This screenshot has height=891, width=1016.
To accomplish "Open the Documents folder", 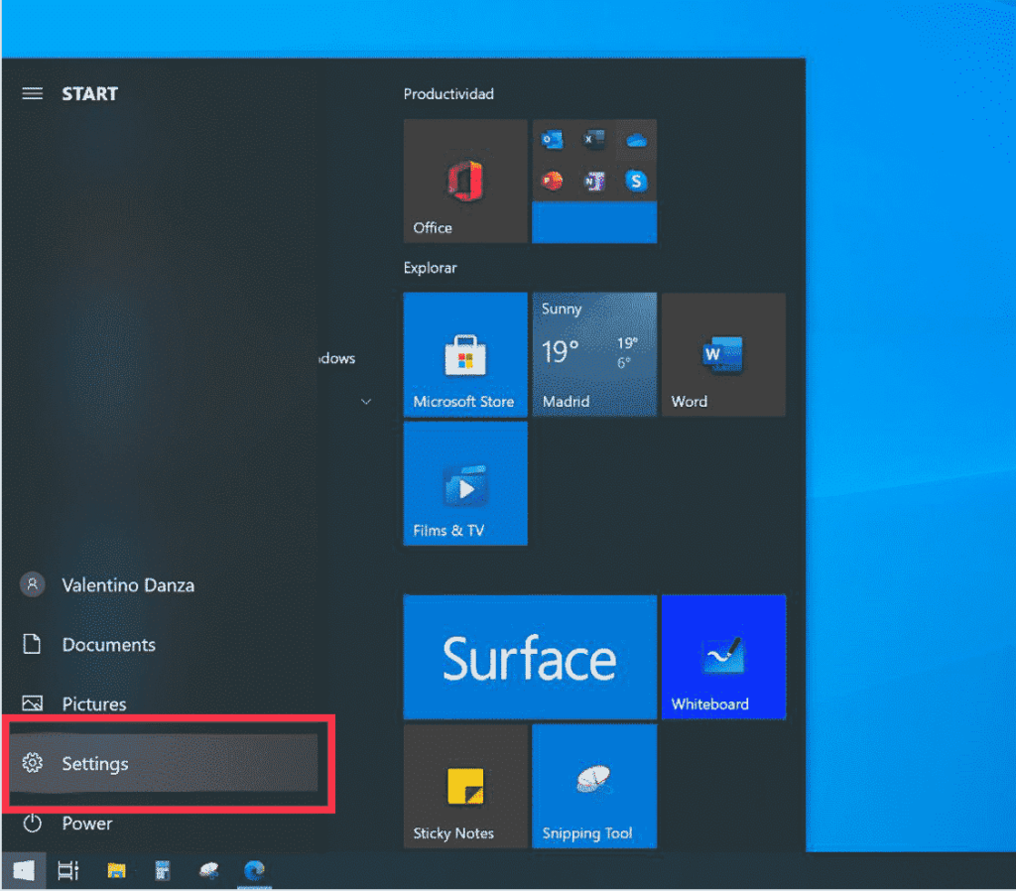I will (162, 645).
